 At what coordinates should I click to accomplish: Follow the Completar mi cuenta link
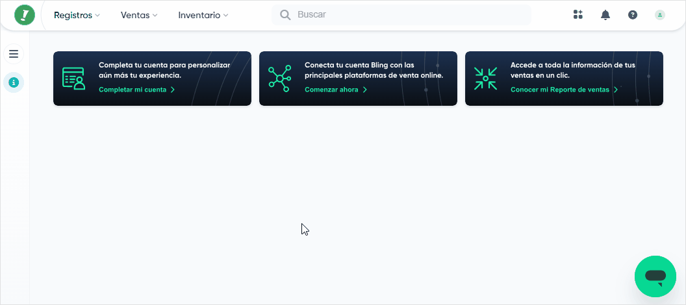coord(137,90)
